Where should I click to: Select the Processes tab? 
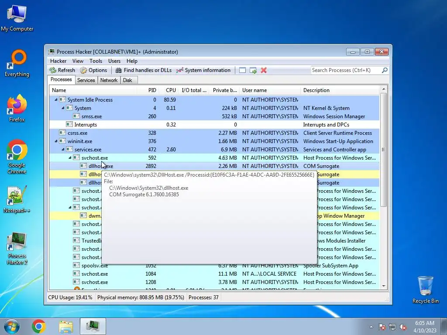tap(61, 79)
